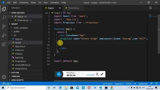Click the Ln 9, Col 5 status indicator
The height and width of the screenshot is (90, 160).
tap(107, 84)
